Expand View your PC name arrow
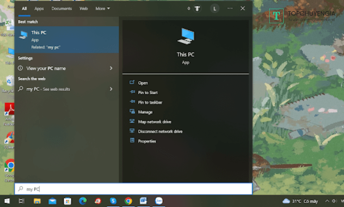 click(111, 68)
